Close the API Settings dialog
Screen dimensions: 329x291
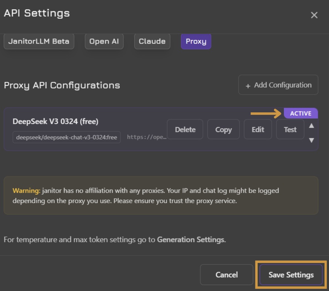coord(314,15)
